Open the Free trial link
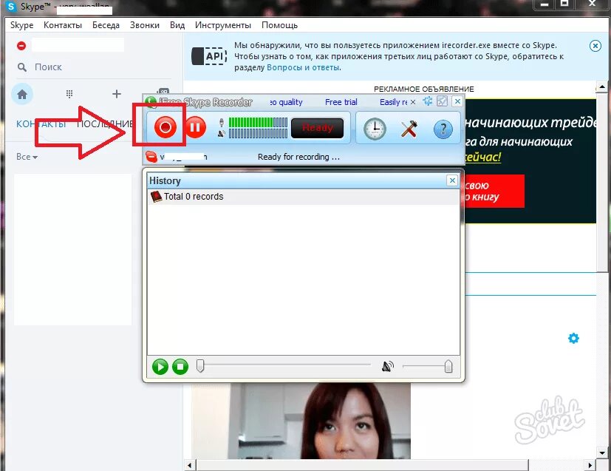Viewport: 611px width, 471px height. click(341, 102)
